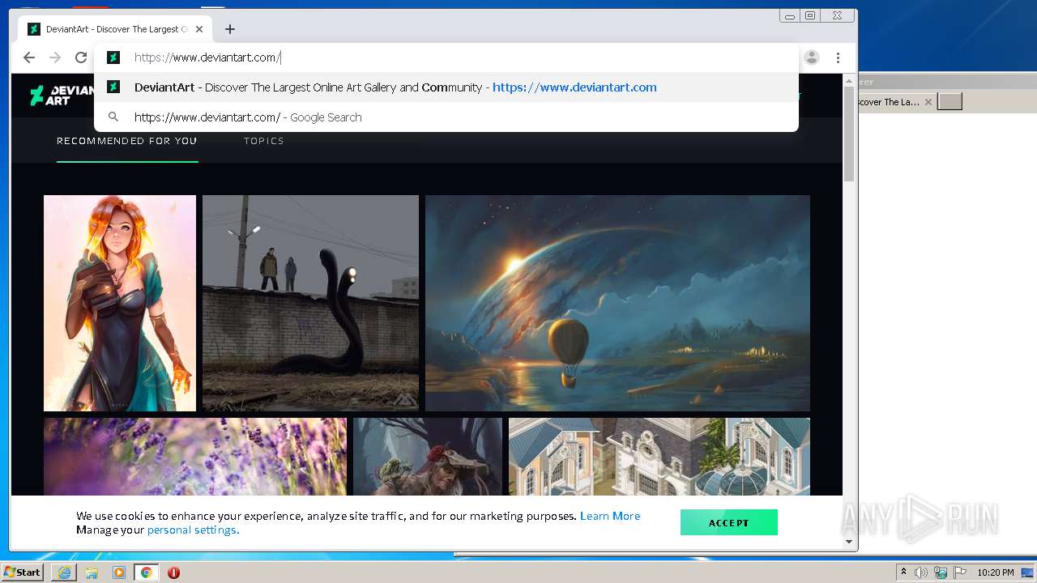Open the isometric mansion artwork
1037x583 pixels.
pyautogui.click(x=659, y=457)
